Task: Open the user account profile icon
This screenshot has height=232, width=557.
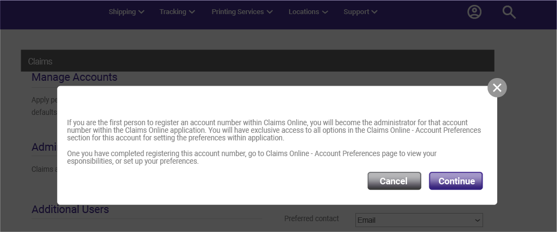Action: (x=474, y=12)
